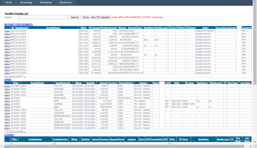The image size is (257, 148).
Task: Select voucher 20-01039 SUPPLIES row
Action: pyautogui.click(x=7, y=104)
